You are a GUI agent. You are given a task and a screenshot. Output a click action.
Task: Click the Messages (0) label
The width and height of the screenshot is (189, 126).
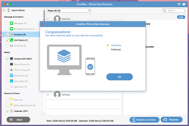20,23
